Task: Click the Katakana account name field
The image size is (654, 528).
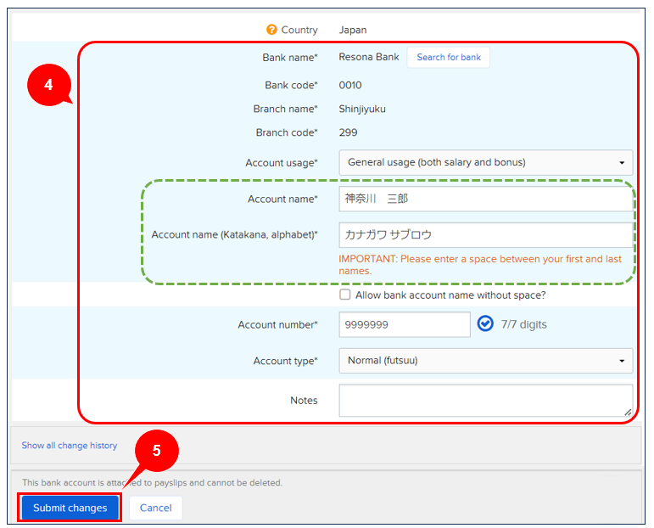Action: point(485,235)
